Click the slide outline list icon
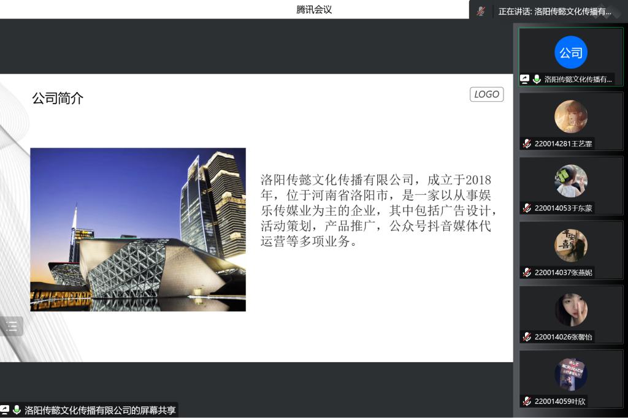 pos(12,326)
